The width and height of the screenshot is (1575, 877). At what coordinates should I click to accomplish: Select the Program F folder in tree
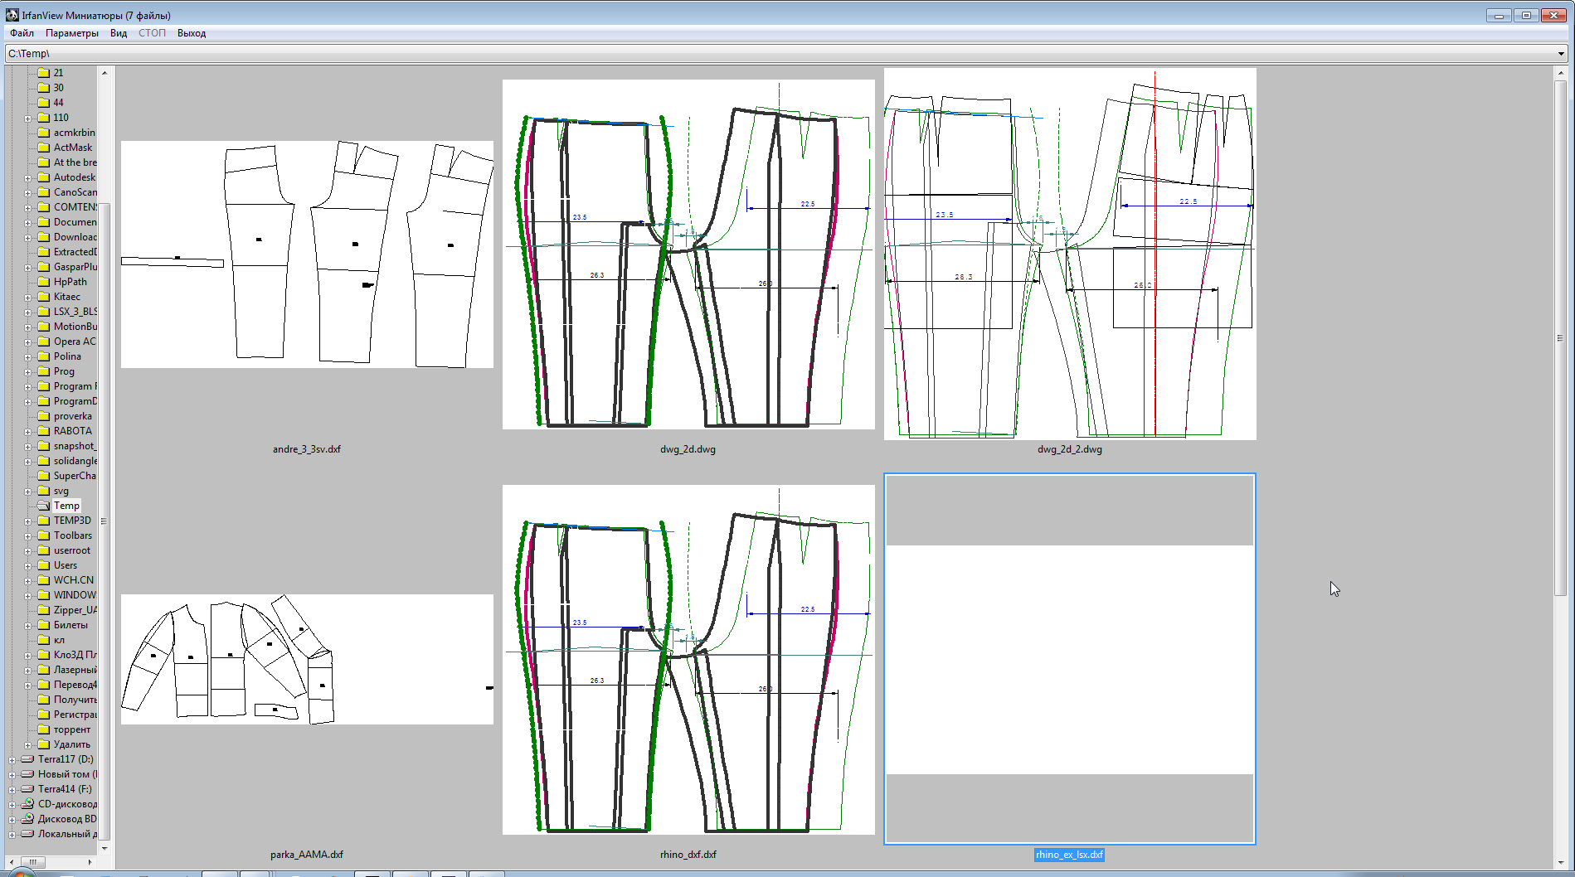point(75,386)
